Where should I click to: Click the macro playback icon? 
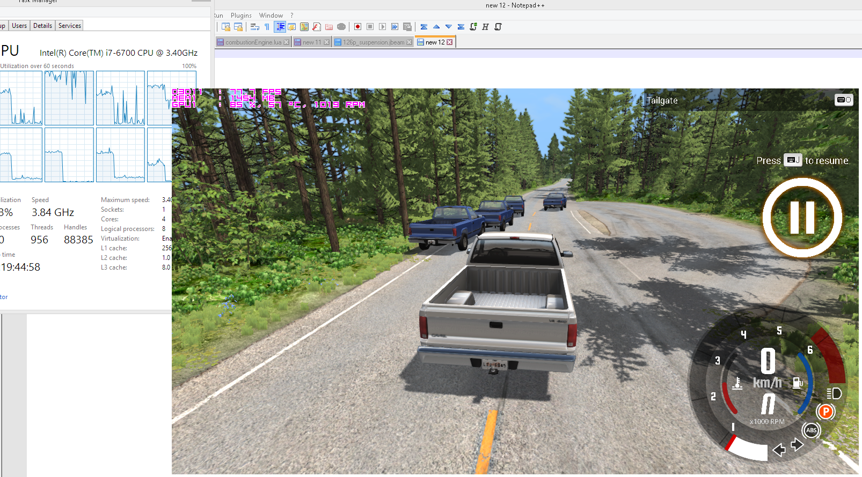[x=382, y=27]
